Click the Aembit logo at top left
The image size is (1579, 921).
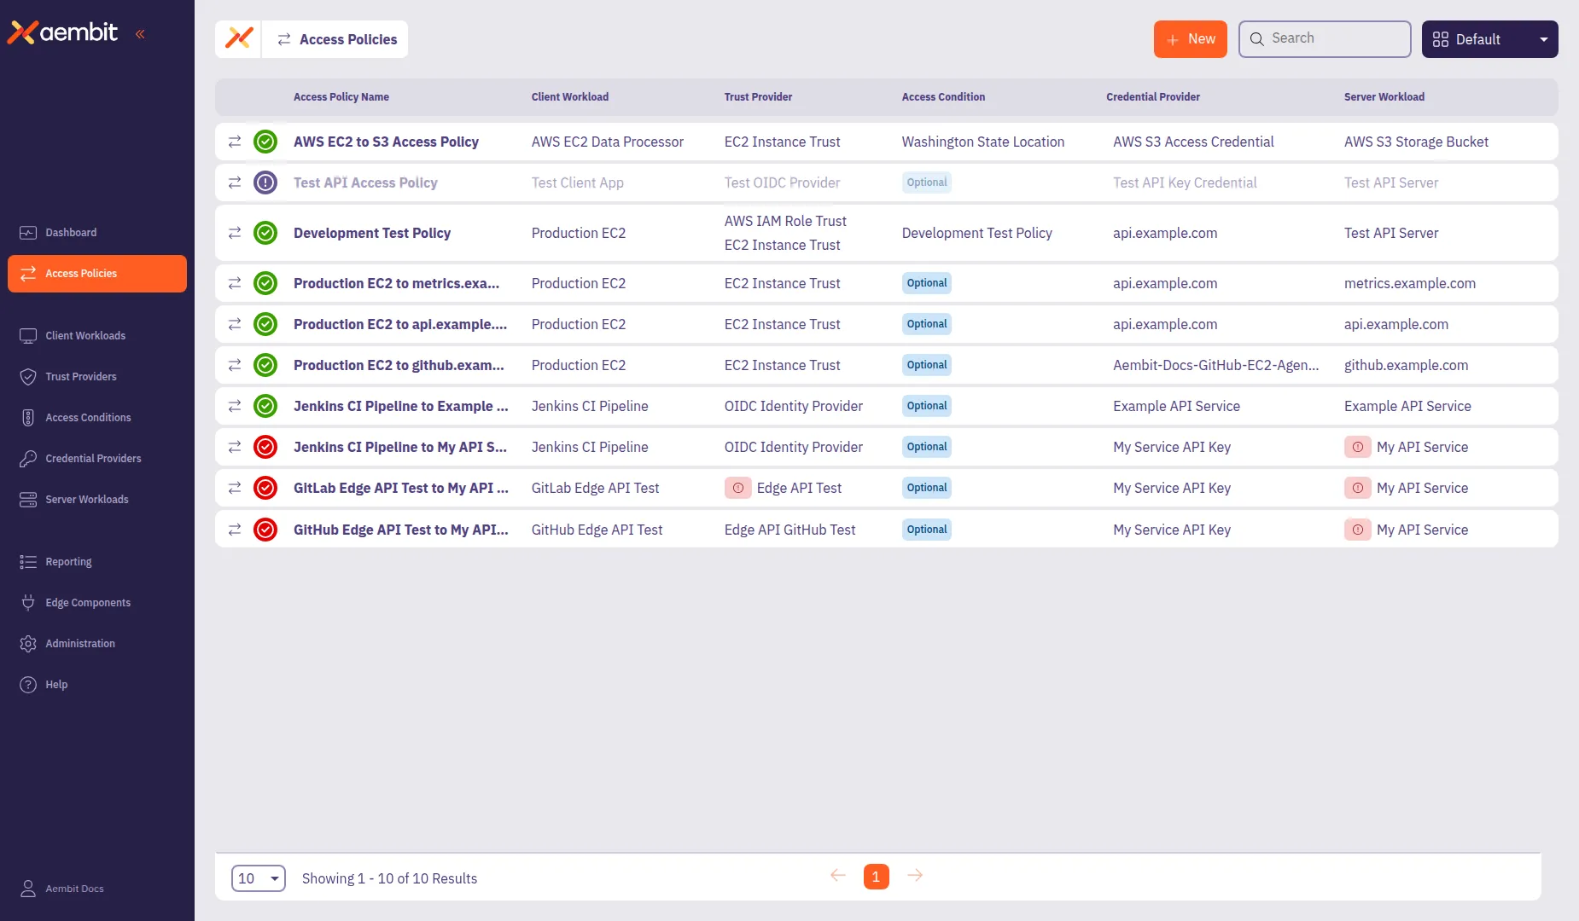pos(62,32)
